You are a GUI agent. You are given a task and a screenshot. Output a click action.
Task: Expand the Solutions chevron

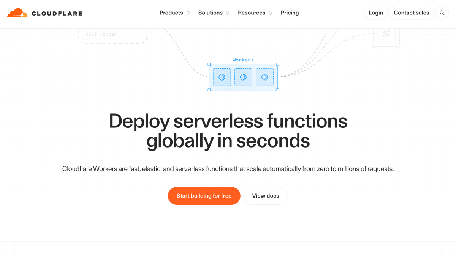coord(228,13)
